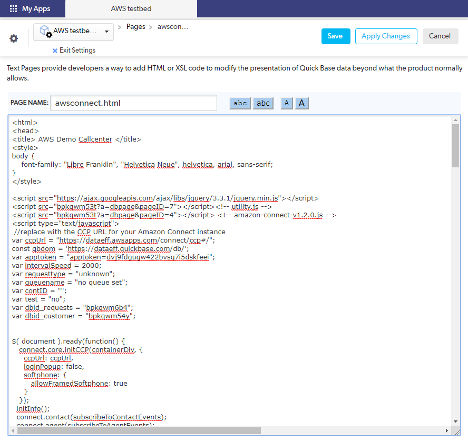Click the scroll down arrow of code editor

tap(455, 421)
